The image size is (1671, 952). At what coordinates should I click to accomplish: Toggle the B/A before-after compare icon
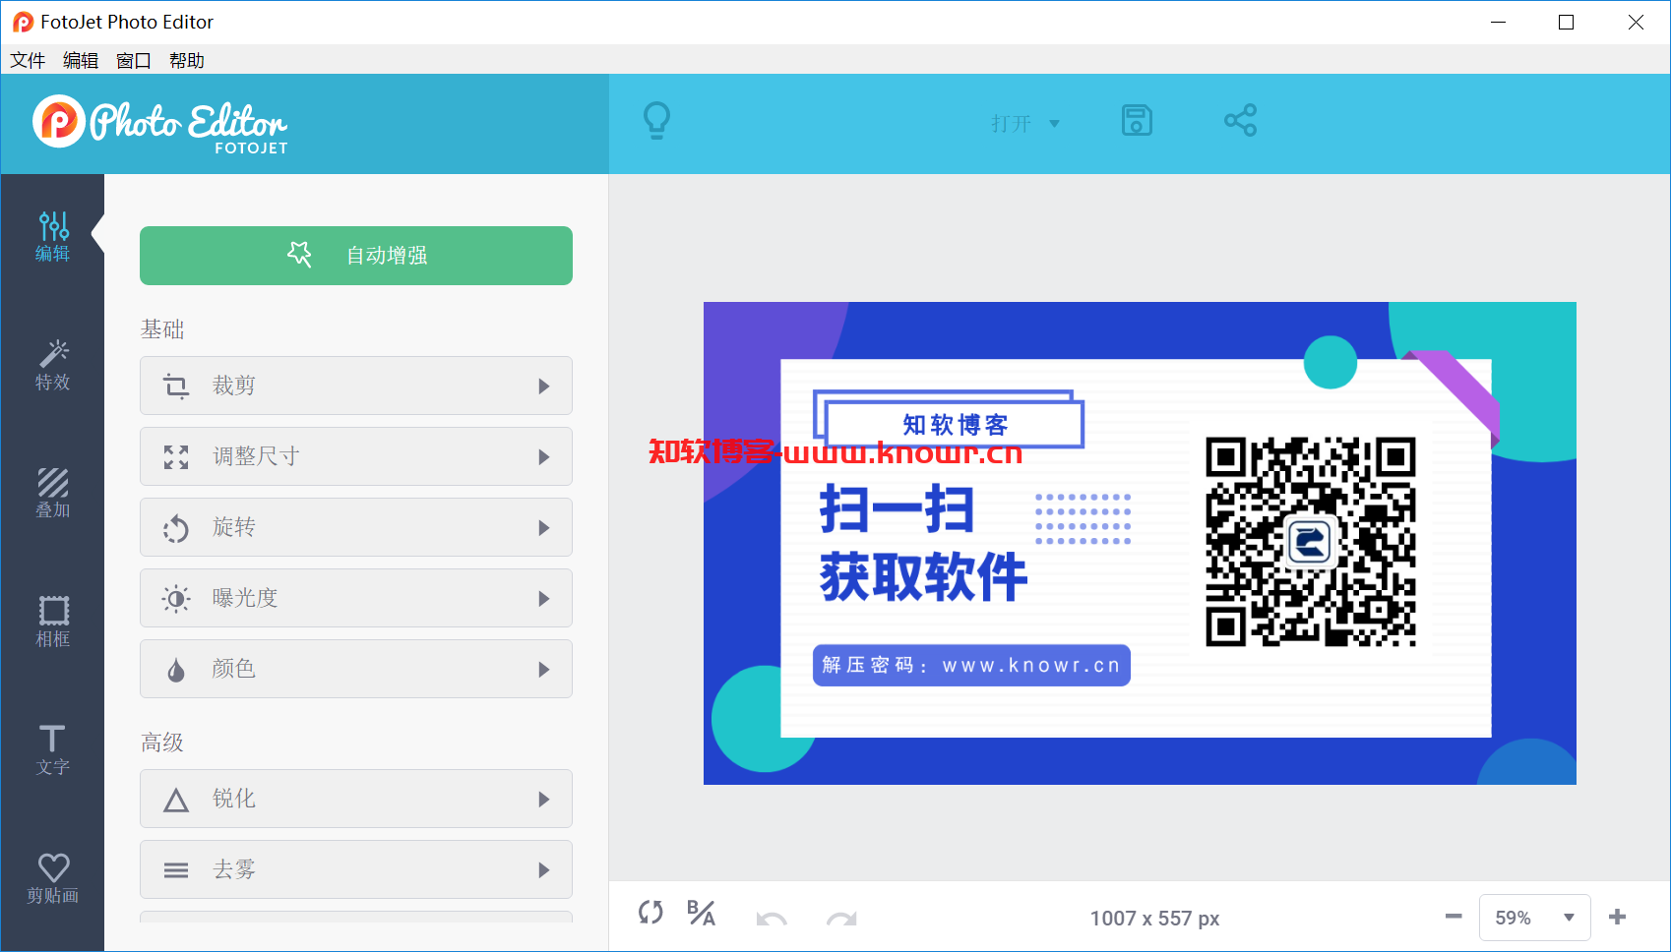coord(701,913)
